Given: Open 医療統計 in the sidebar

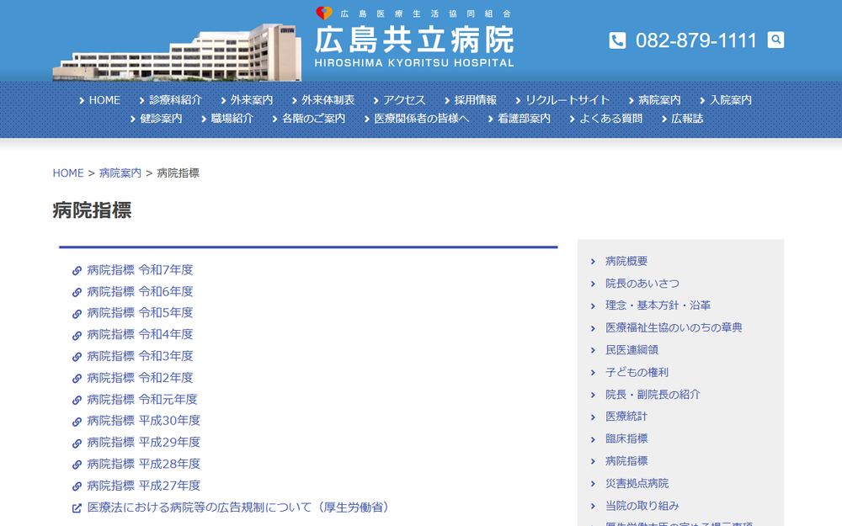Looking at the screenshot, I should 626,417.
